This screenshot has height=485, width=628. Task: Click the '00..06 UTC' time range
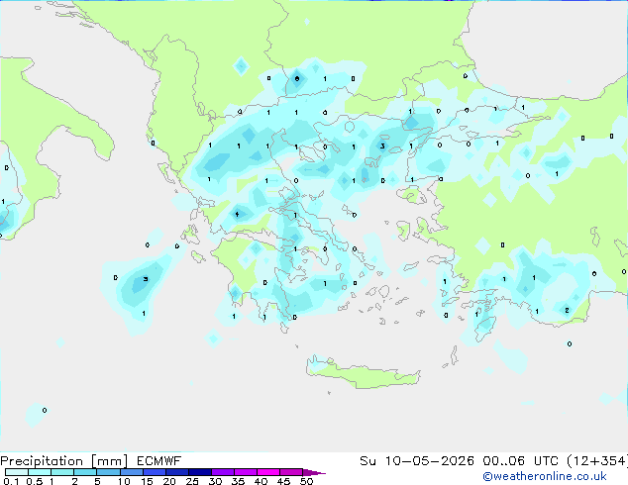[x=520, y=461]
